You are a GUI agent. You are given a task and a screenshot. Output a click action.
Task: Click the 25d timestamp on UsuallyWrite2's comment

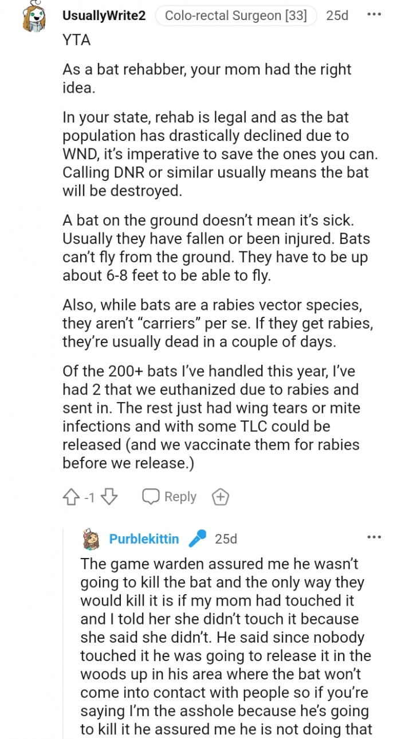click(337, 15)
